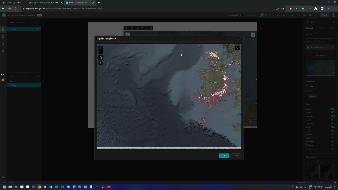This screenshot has width=338, height=190.
Task: Open the Style tab in the Map settings
Action: [321, 28]
